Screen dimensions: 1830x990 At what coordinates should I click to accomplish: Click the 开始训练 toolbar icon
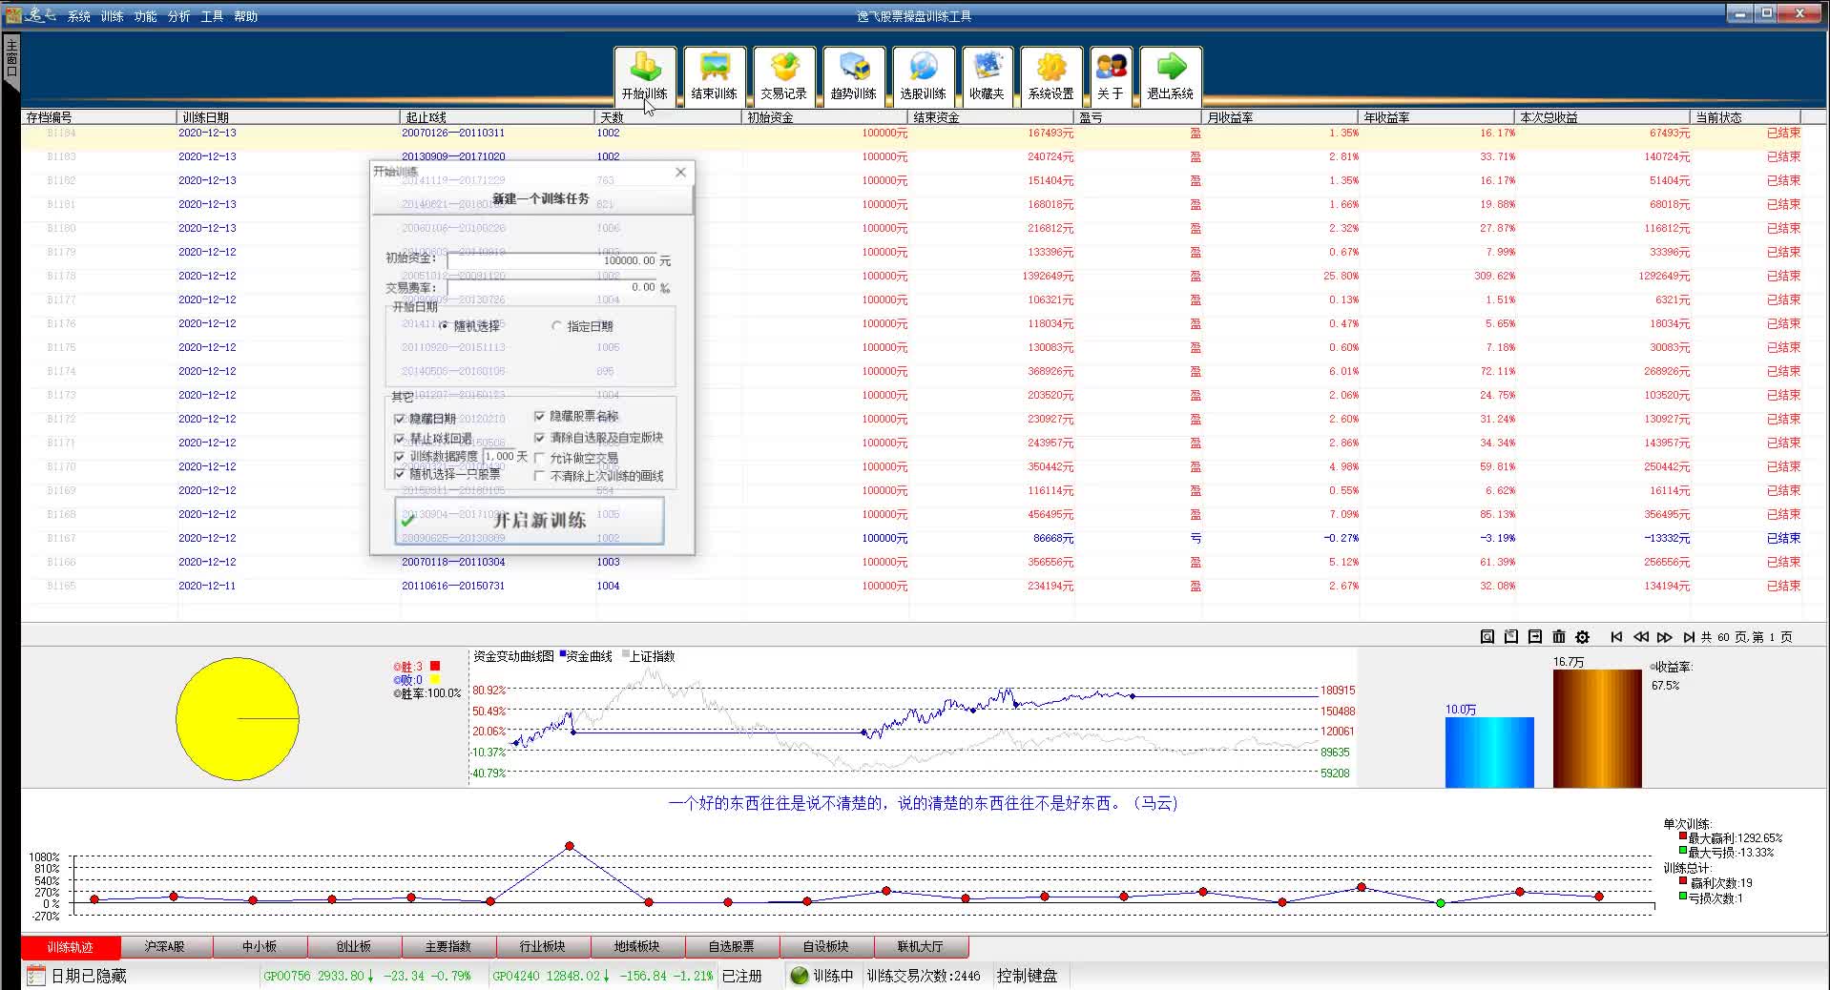click(x=645, y=75)
